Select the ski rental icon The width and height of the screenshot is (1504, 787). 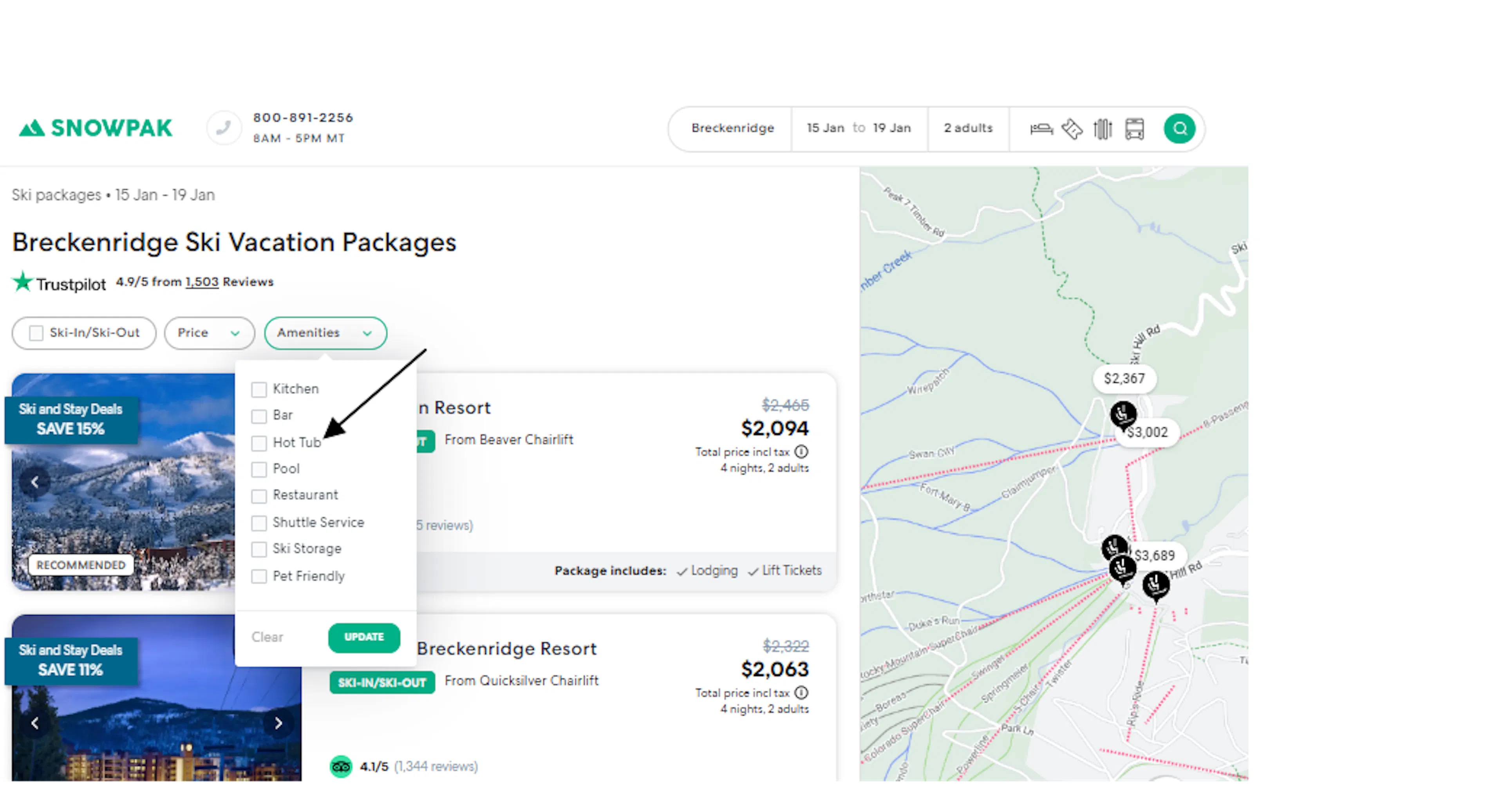(1103, 128)
